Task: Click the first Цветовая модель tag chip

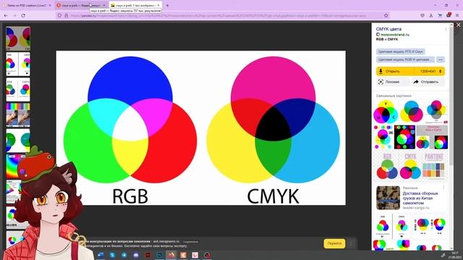Action: (400, 51)
